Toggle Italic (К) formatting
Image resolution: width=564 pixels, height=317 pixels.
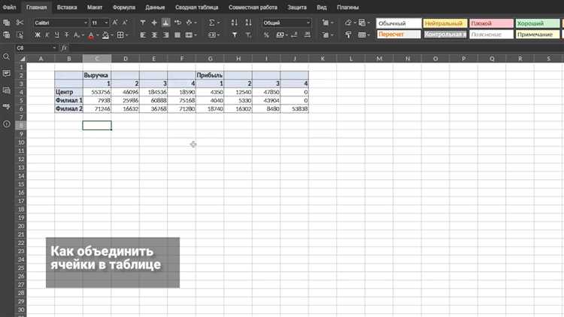coord(47,35)
